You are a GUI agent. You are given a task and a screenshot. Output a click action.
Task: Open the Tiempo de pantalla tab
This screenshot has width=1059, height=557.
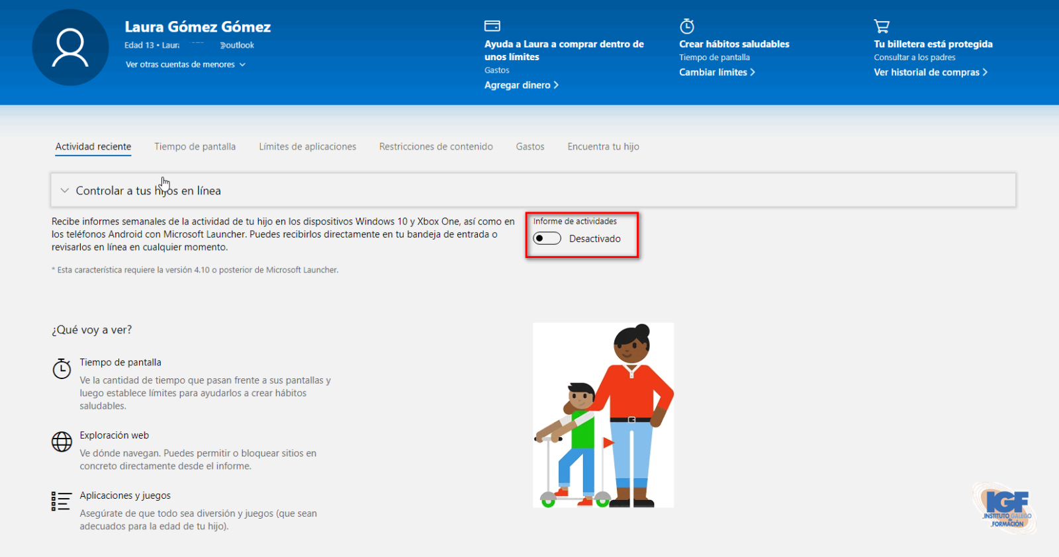click(x=195, y=147)
